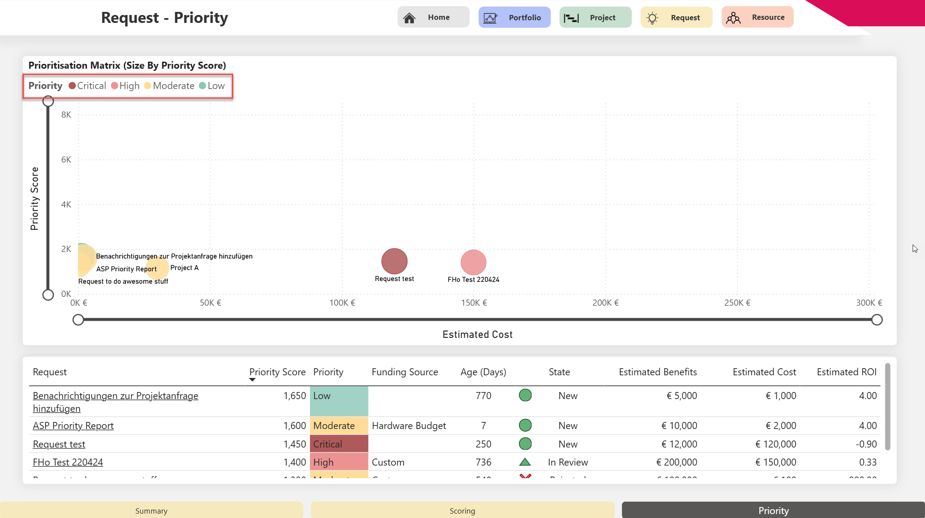Sort table by Estimated Cost header
Viewport: 925px width, 518px height.
tap(764, 372)
